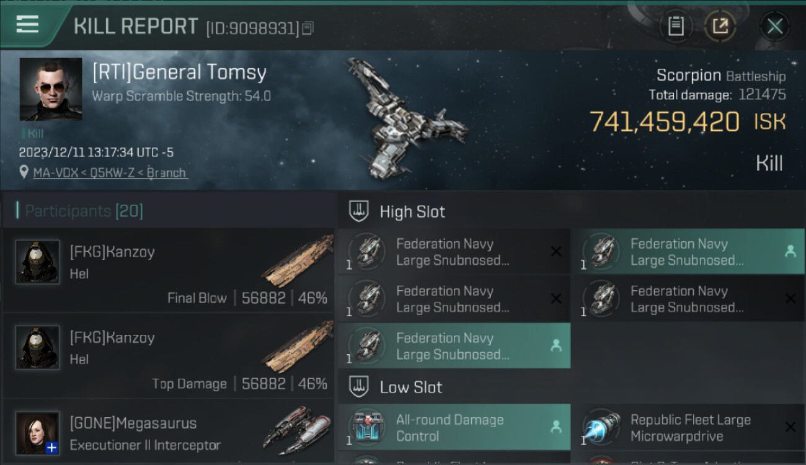The width and height of the screenshot is (806, 465).
Task: Select highlighted top-right Federation Navy module
Action: point(688,252)
